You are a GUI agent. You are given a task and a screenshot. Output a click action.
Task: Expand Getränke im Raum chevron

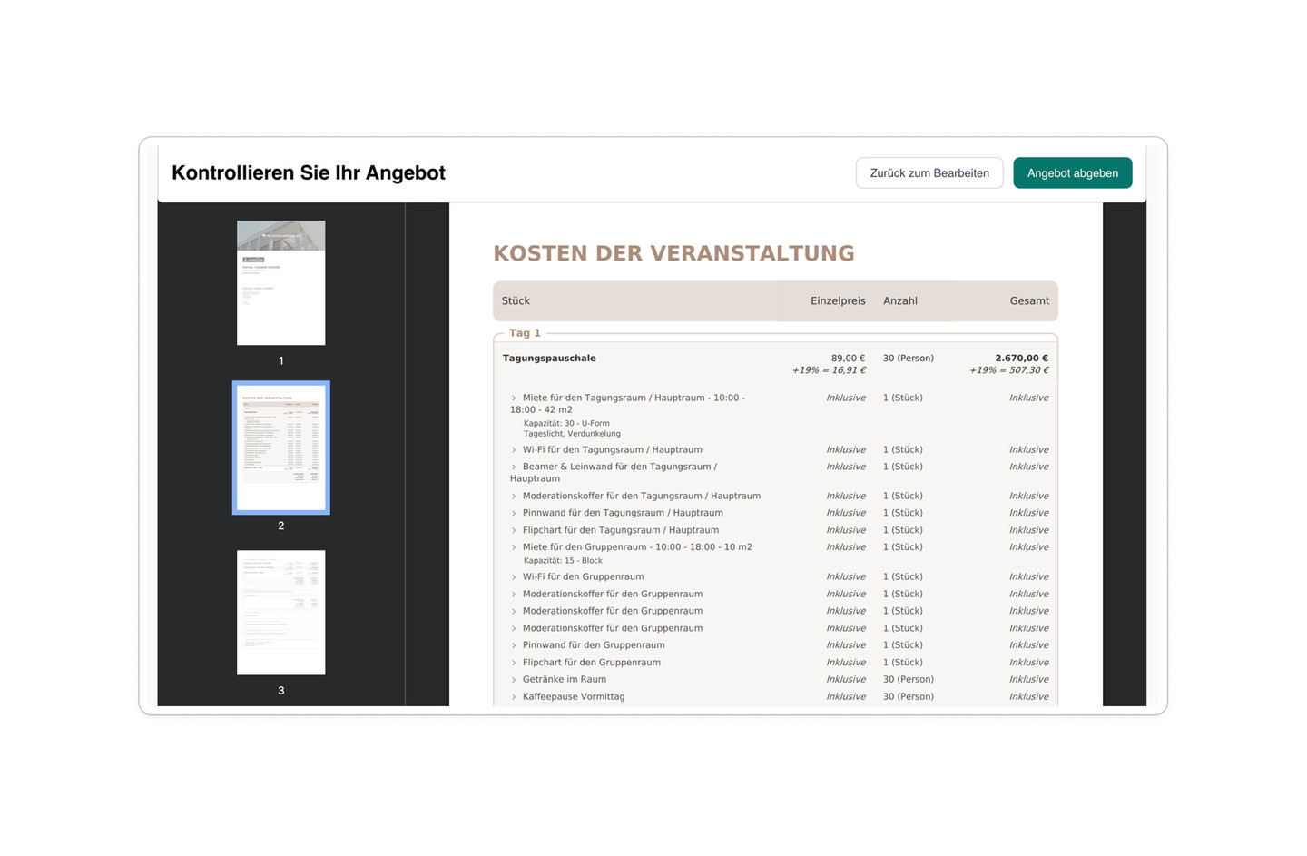coord(514,679)
